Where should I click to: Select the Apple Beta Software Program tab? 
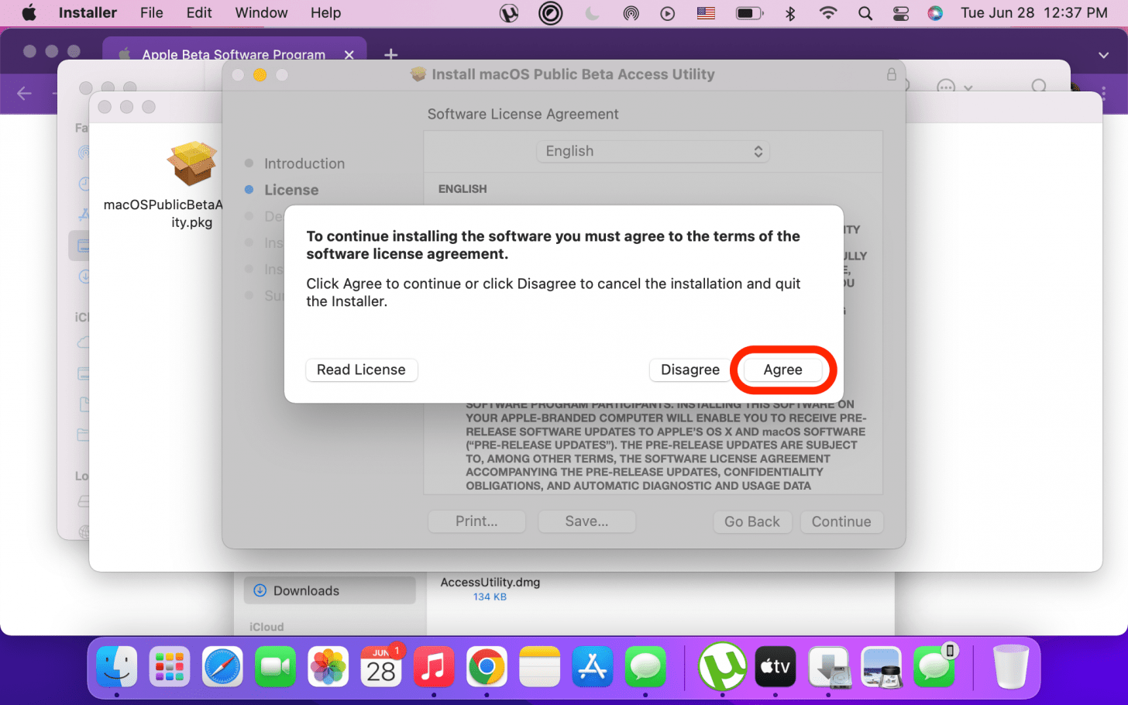232,55
